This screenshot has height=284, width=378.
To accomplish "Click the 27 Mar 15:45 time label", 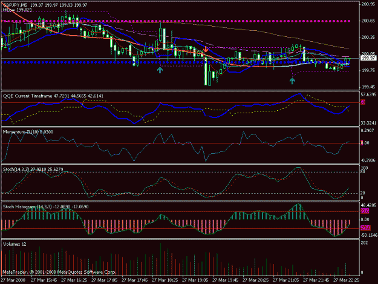I will click(x=44, y=280).
